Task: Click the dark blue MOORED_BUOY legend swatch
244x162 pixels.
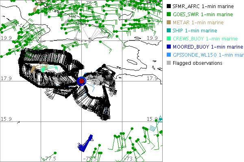Action: click(x=169, y=47)
